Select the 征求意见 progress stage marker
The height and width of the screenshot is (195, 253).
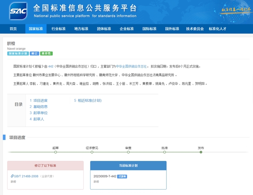pyautogui.click(x=92, y=152)
